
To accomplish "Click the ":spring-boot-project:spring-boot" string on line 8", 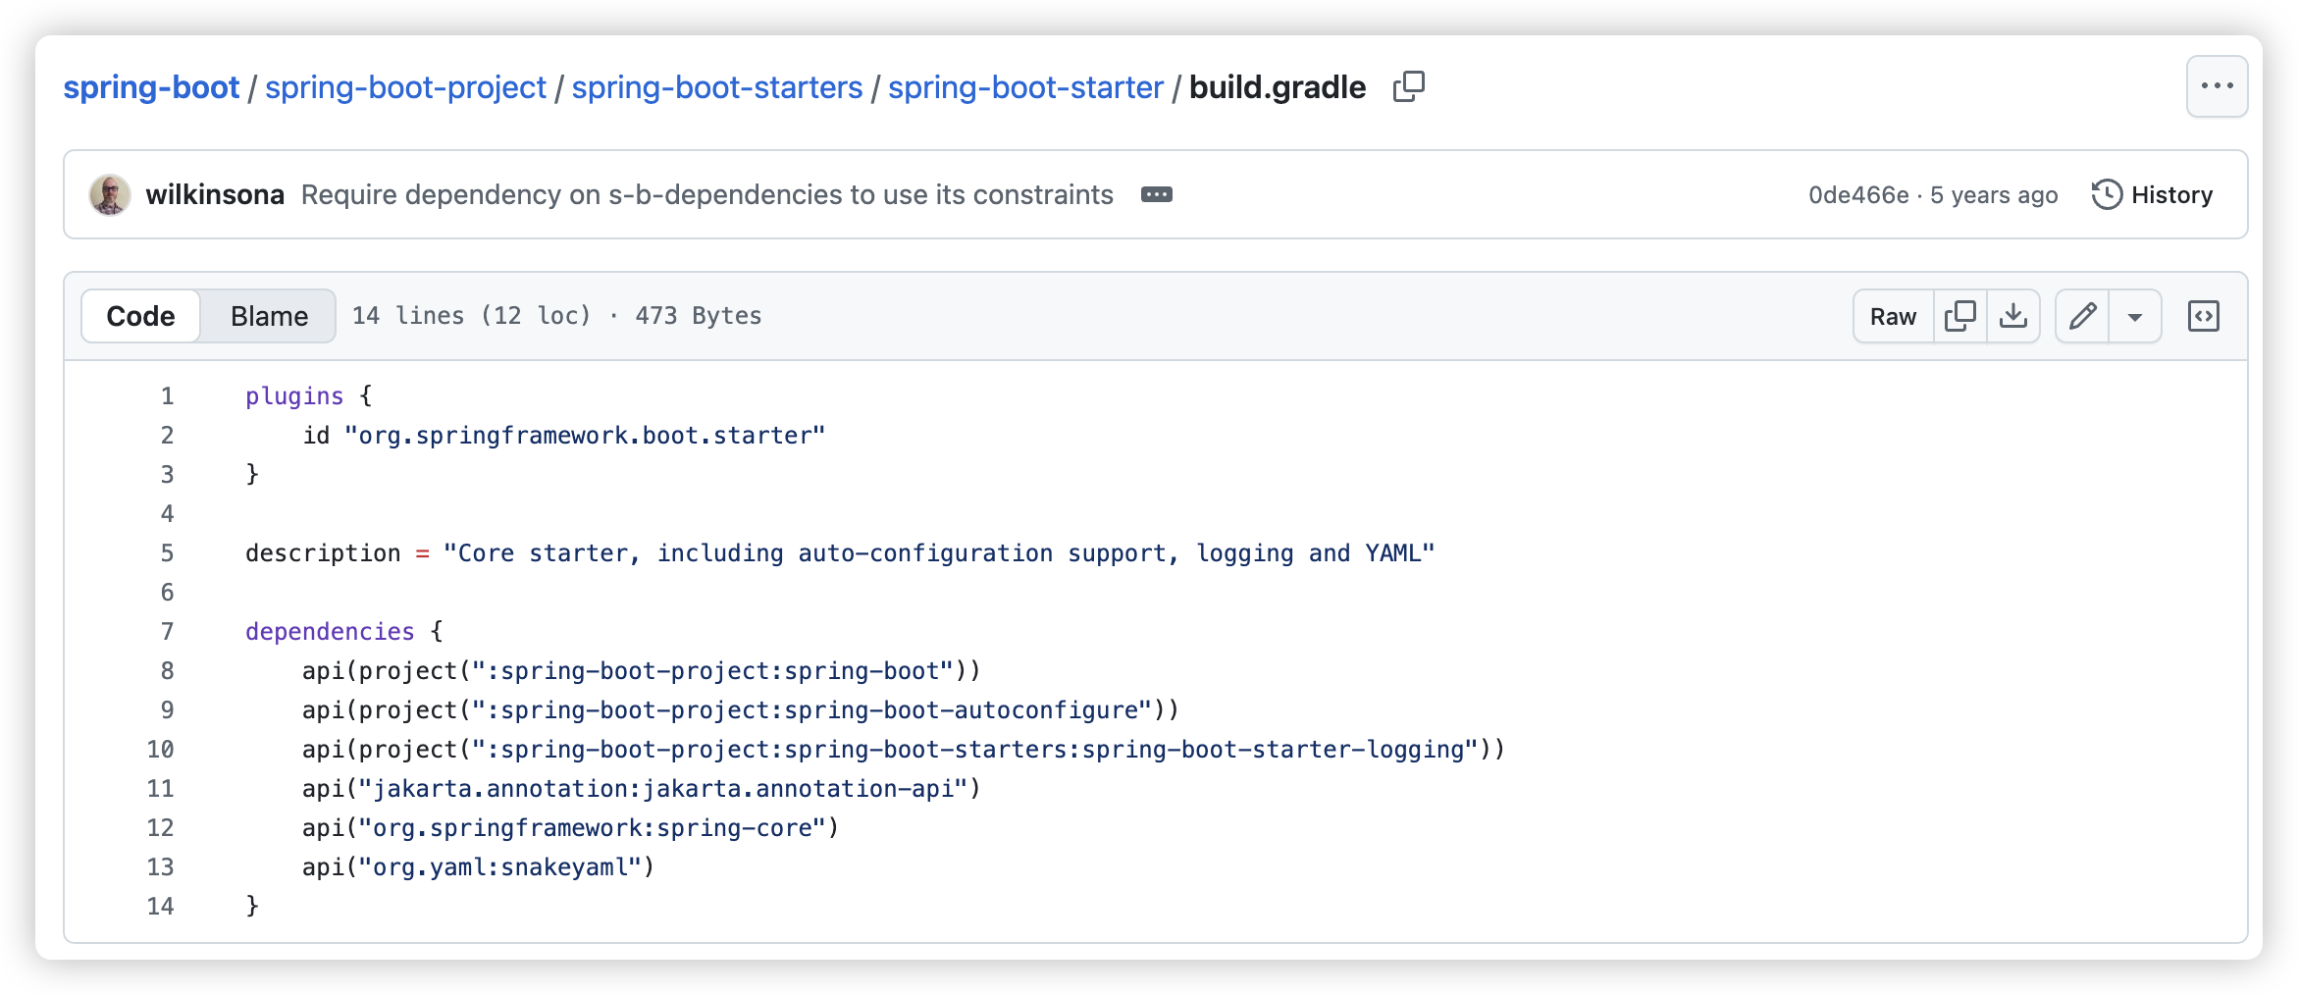I will tap(713, 671).
